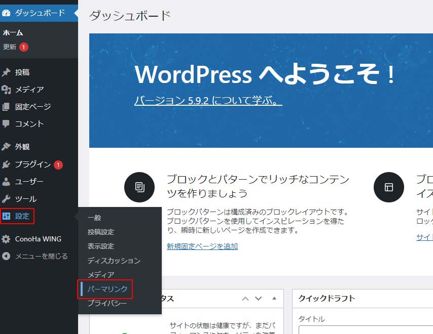Click the Dashboard gauge icon
Image resolution: width=433 pixels, height=334 pixels.
pyautogui.click(x=6, y=13)
